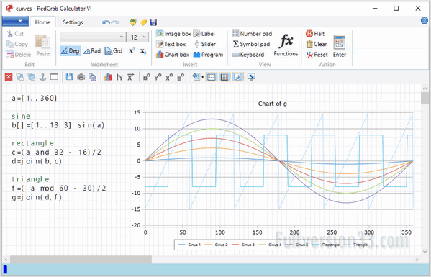Save chart using blue floppy toolbar icon

[69, 77]
